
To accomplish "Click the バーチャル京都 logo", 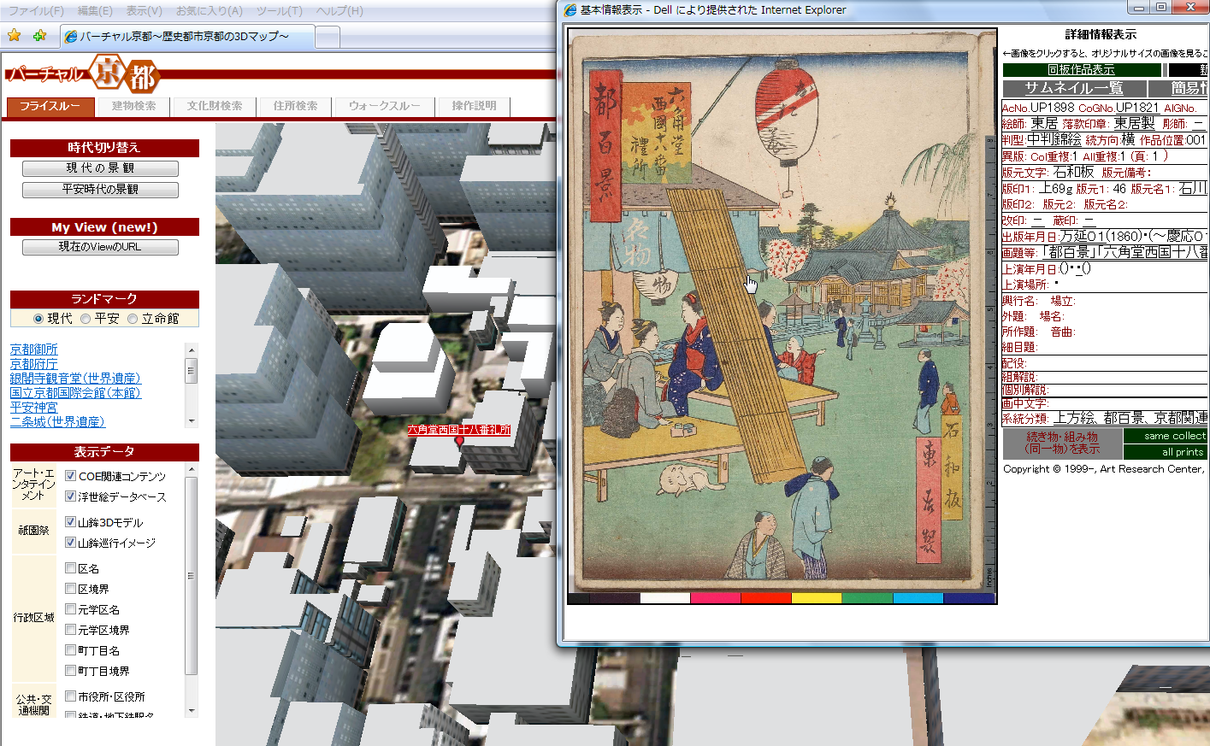I will click(83, 74).
